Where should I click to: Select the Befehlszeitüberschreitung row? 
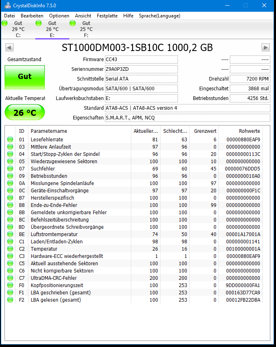point(134,220)
